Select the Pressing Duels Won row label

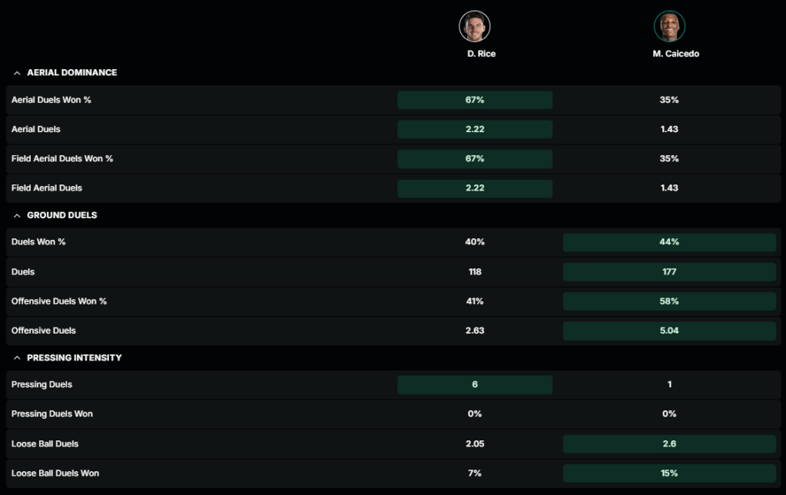click(52, 414)
